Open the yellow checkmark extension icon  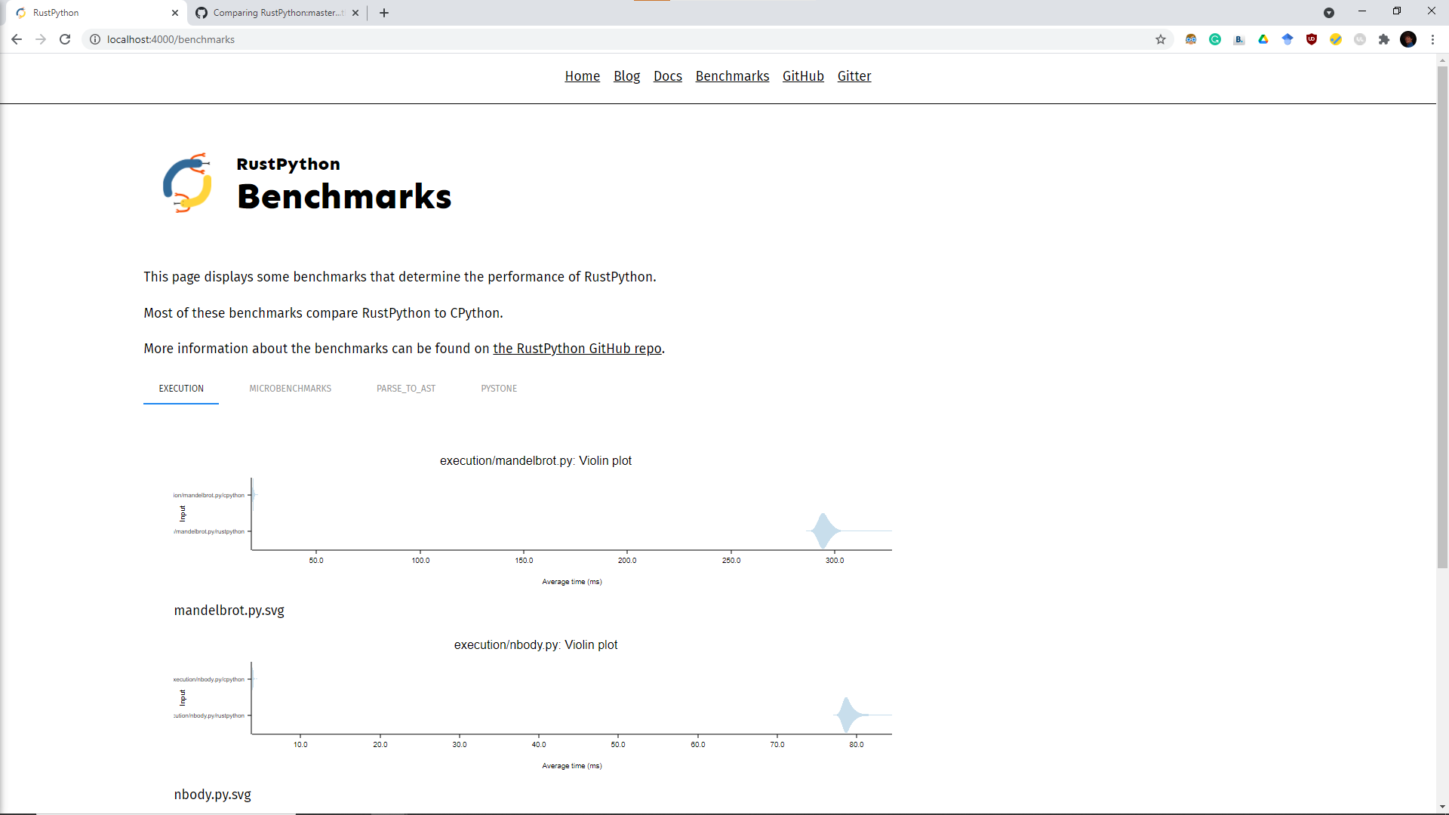(1336, 39)
